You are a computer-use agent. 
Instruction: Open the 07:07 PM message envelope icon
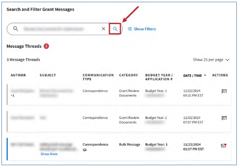224,118
